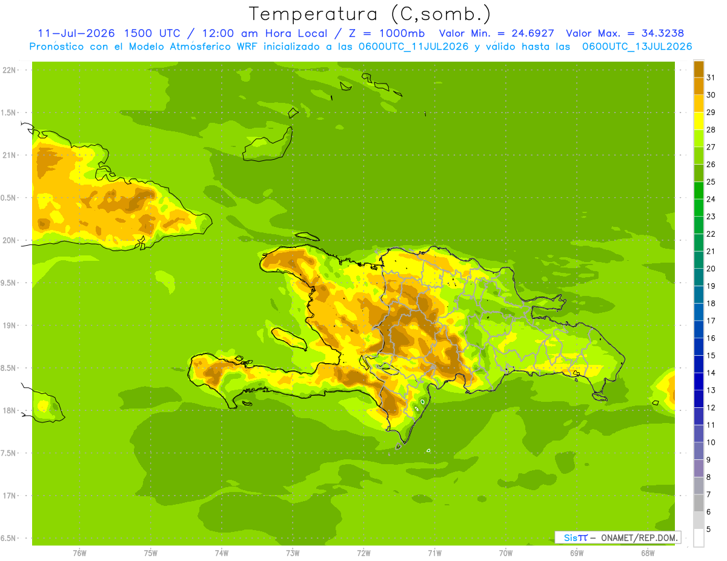
Task: Click the longitude label '76W'
Action: click(x=79, y=553)
